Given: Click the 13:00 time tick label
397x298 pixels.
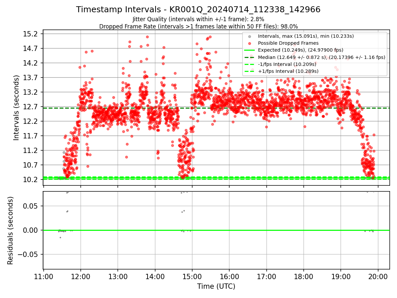Looking at the screenshot, I should 118,276.
